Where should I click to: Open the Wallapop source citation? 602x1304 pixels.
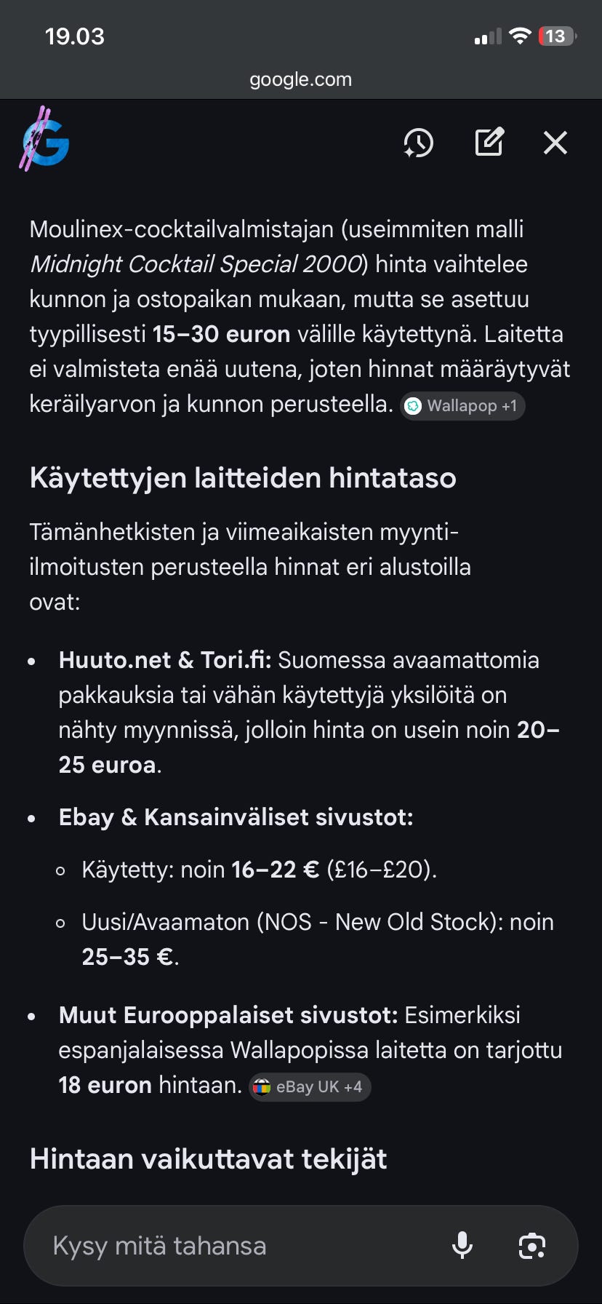tap(452, 405)
